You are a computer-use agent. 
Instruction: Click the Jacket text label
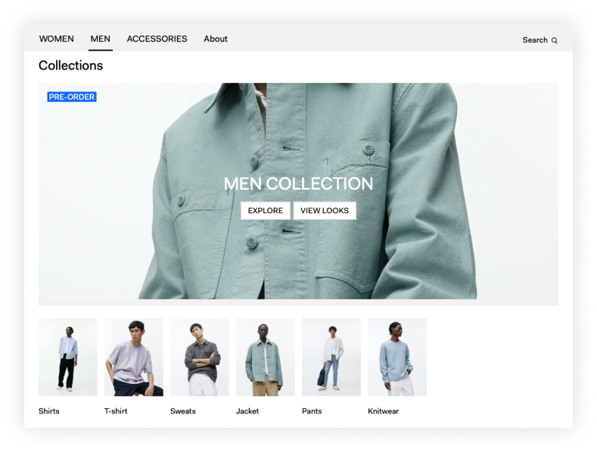point(247,411)
